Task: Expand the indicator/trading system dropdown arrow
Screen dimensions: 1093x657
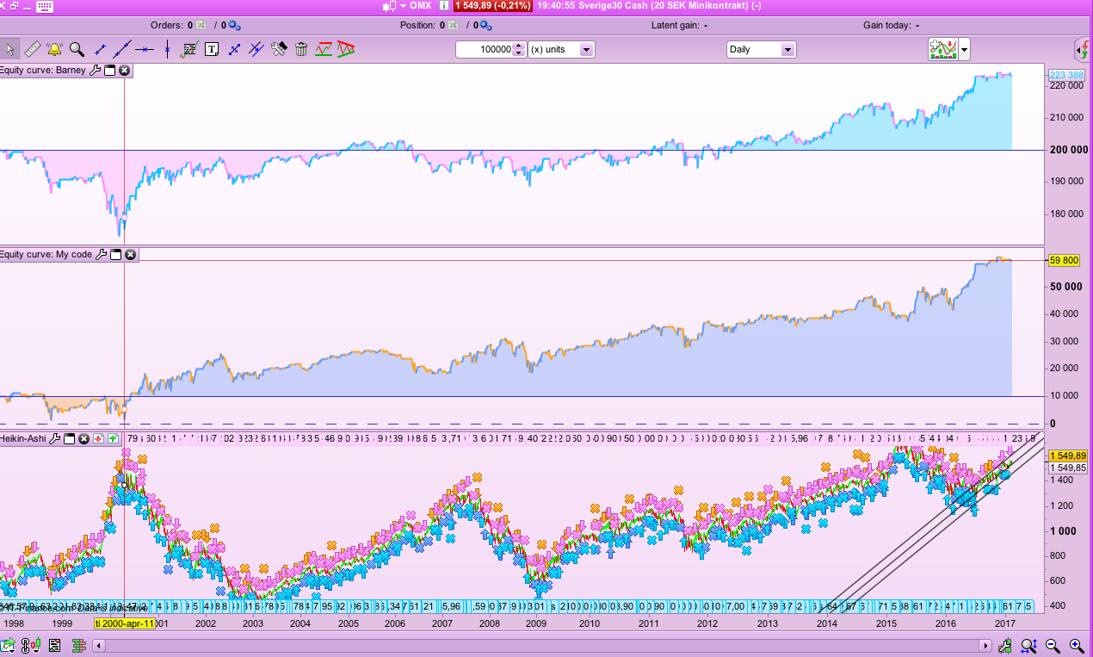Action: click(x=965, y=49)
